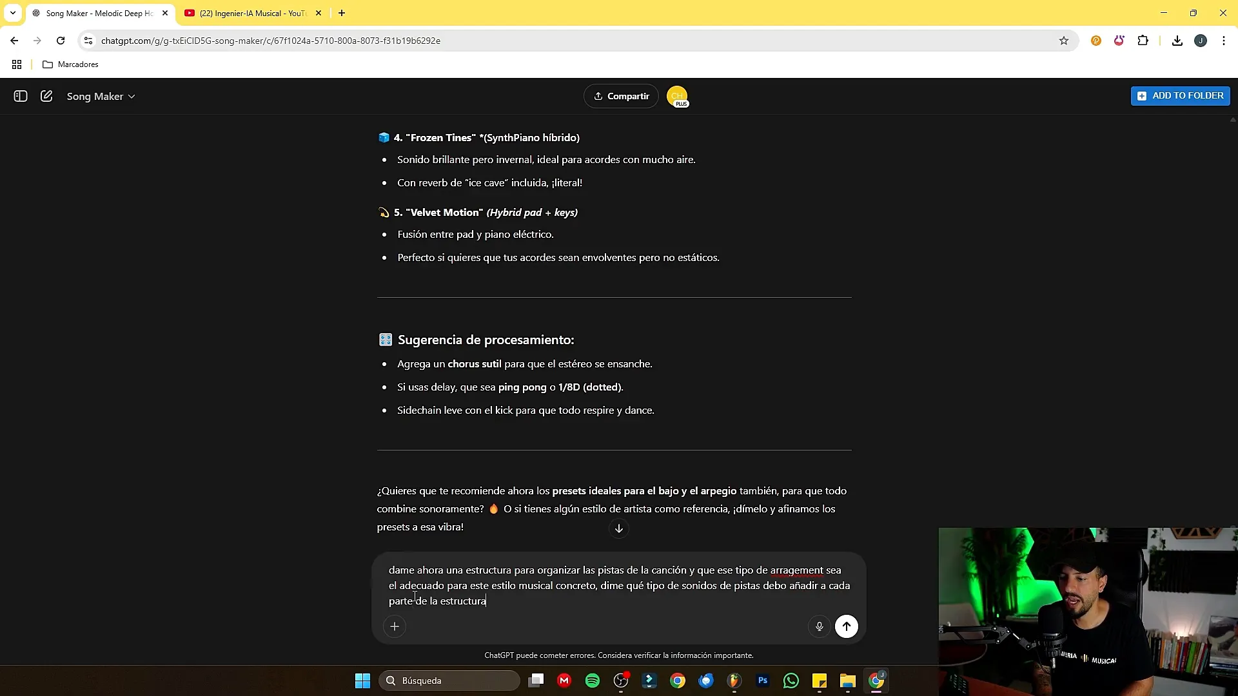Reload the current page
The image size is (1238, 696).
pos(61,41)
